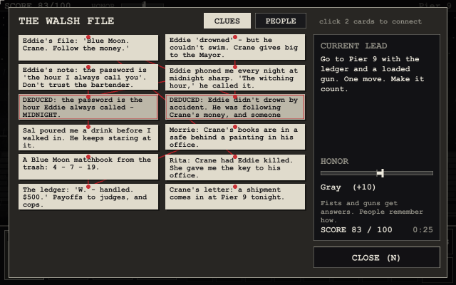Click the red pin on Eddie 'drowned' card
The height and width of the screenshot is (285, 456).
click(235, 37)
